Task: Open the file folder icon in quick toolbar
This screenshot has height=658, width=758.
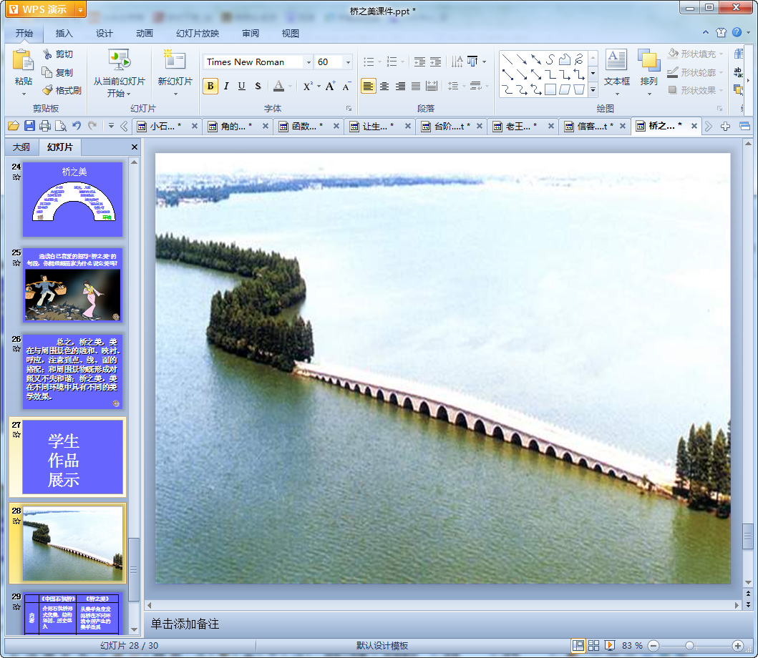Action: click(x=14, y=126)
